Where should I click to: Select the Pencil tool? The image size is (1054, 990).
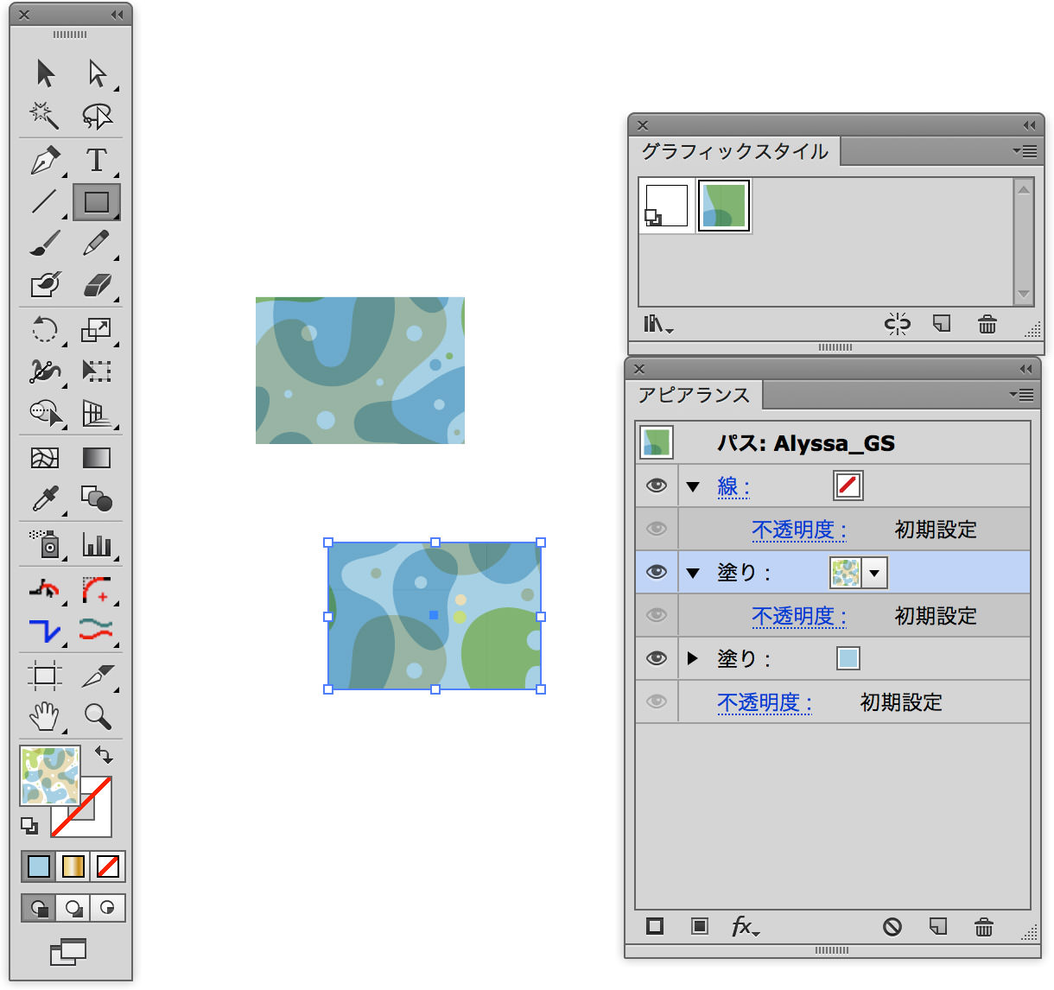click(97, 243)
